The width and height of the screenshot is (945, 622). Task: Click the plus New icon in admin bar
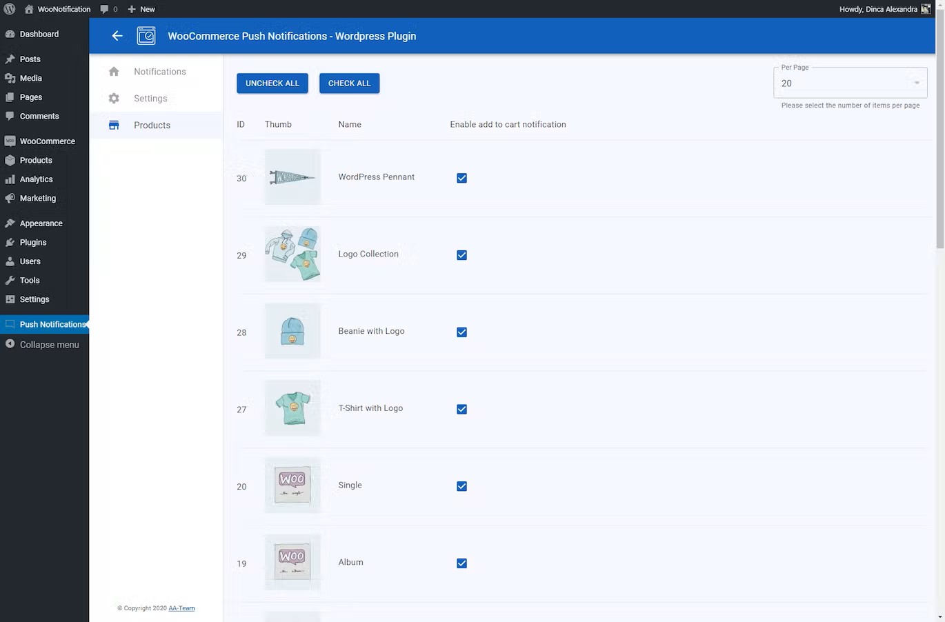coord(132,9)
